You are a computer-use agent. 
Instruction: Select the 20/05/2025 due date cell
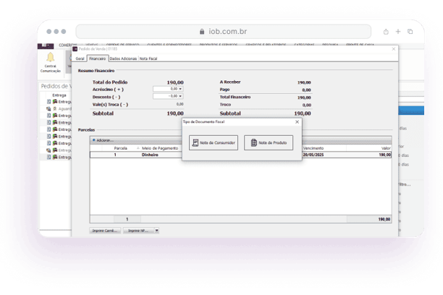pos(313,155)
